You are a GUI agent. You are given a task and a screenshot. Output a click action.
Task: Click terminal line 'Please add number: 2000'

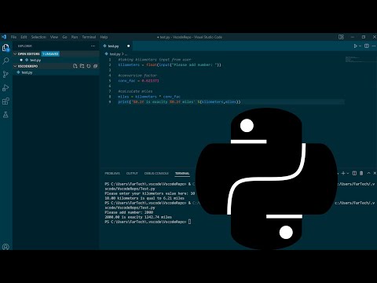pos(129,212)
